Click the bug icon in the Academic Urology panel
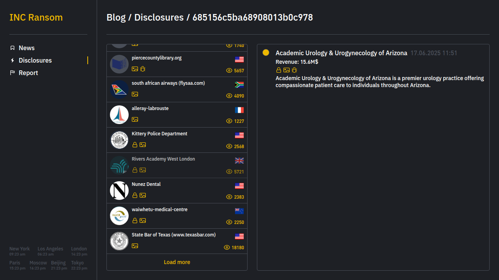 pos(294,70)
